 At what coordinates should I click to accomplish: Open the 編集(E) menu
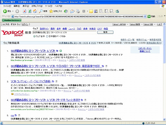pyautogui.click(x=17, y=6)
